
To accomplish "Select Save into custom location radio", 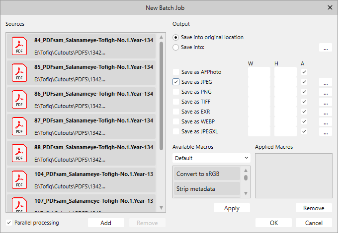I will click(x=176, y=48).
